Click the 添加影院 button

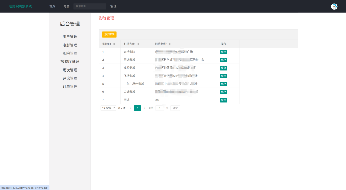109,35
